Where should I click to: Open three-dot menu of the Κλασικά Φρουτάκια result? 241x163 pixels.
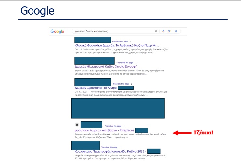click(x=130, y=41)
